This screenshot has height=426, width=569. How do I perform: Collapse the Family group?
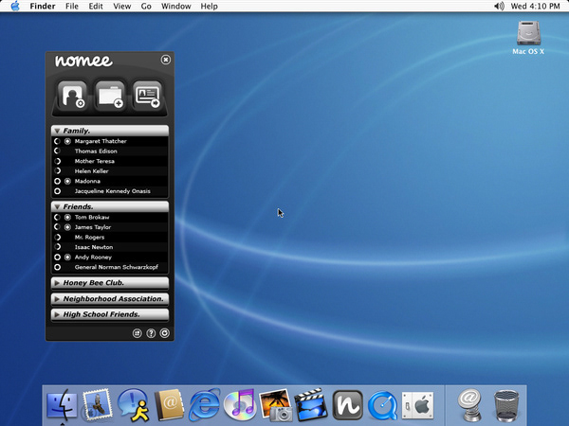pyautogui.click(x=57, y=131)
